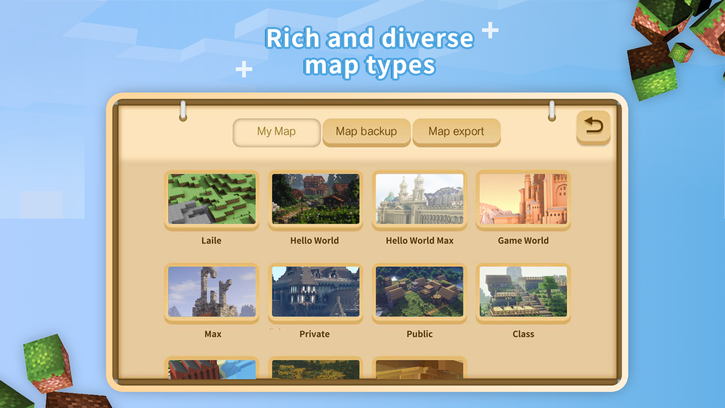
Task: Click the Hello World map name label
Action: [x=314, y=240]
